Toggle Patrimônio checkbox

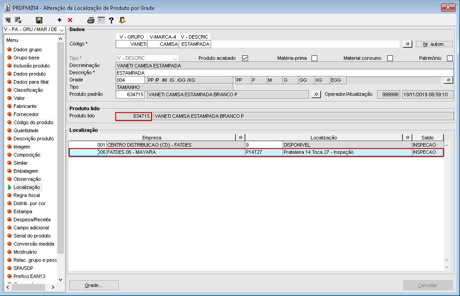coord(450,58)
